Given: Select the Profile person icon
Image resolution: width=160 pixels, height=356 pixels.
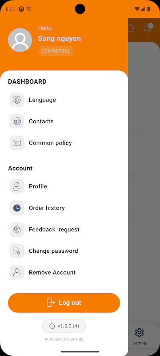Looking at the screenshot, I should [x=17, y=186].
